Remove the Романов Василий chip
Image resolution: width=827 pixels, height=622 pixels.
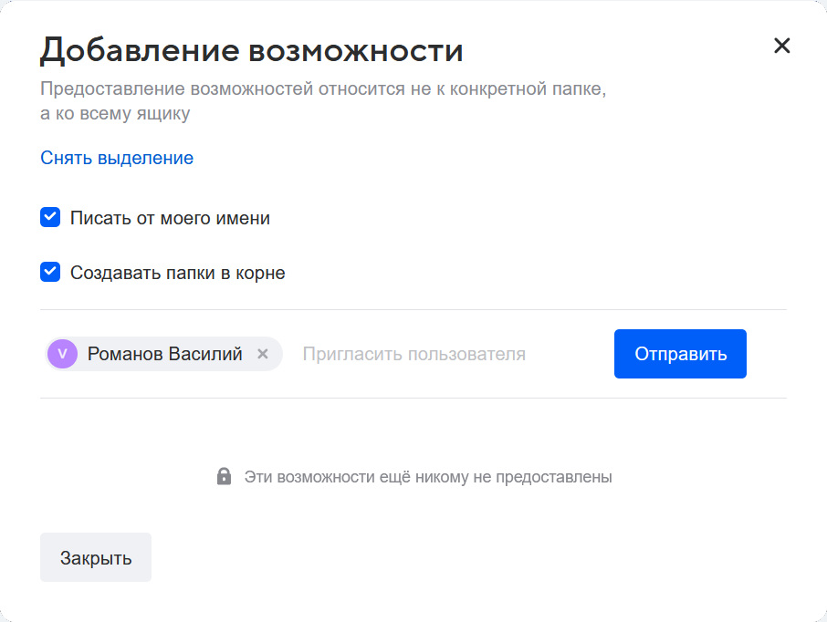[263, 354]
